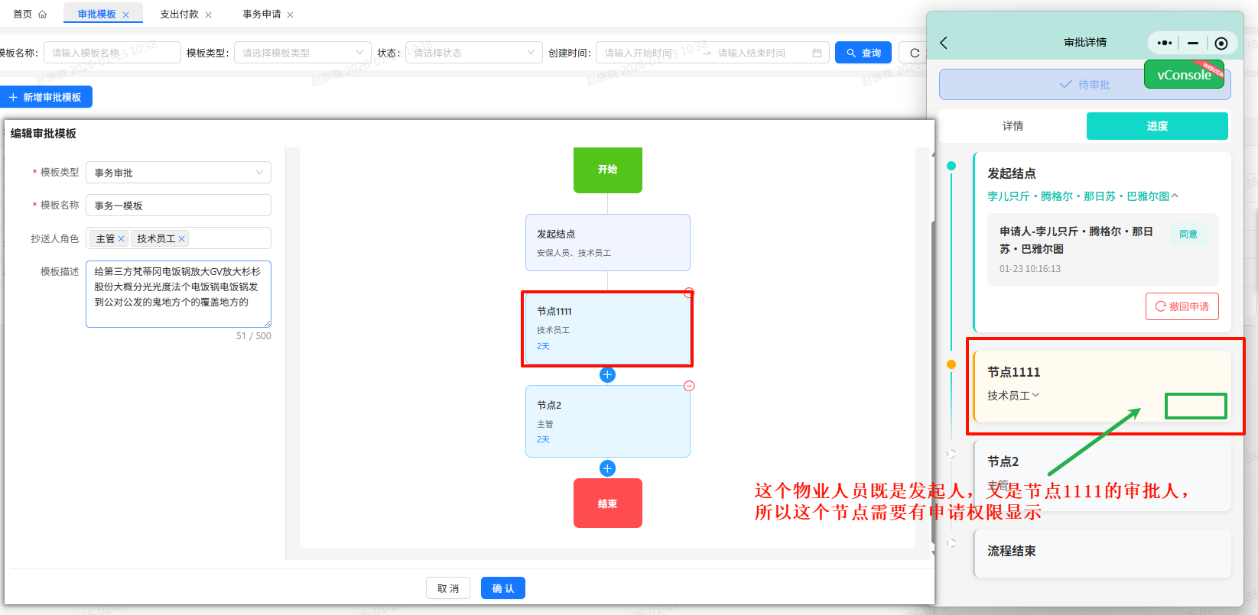The height and width of the screenshot is (615, 1258).
Task: Click the 取消 button
Action: 447,588
